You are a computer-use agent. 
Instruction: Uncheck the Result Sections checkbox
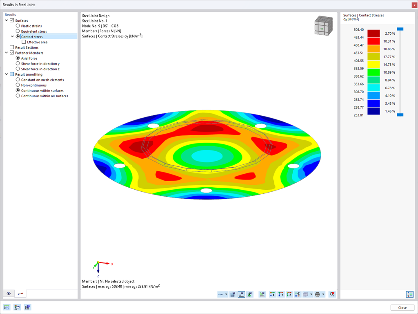point(11,47)
